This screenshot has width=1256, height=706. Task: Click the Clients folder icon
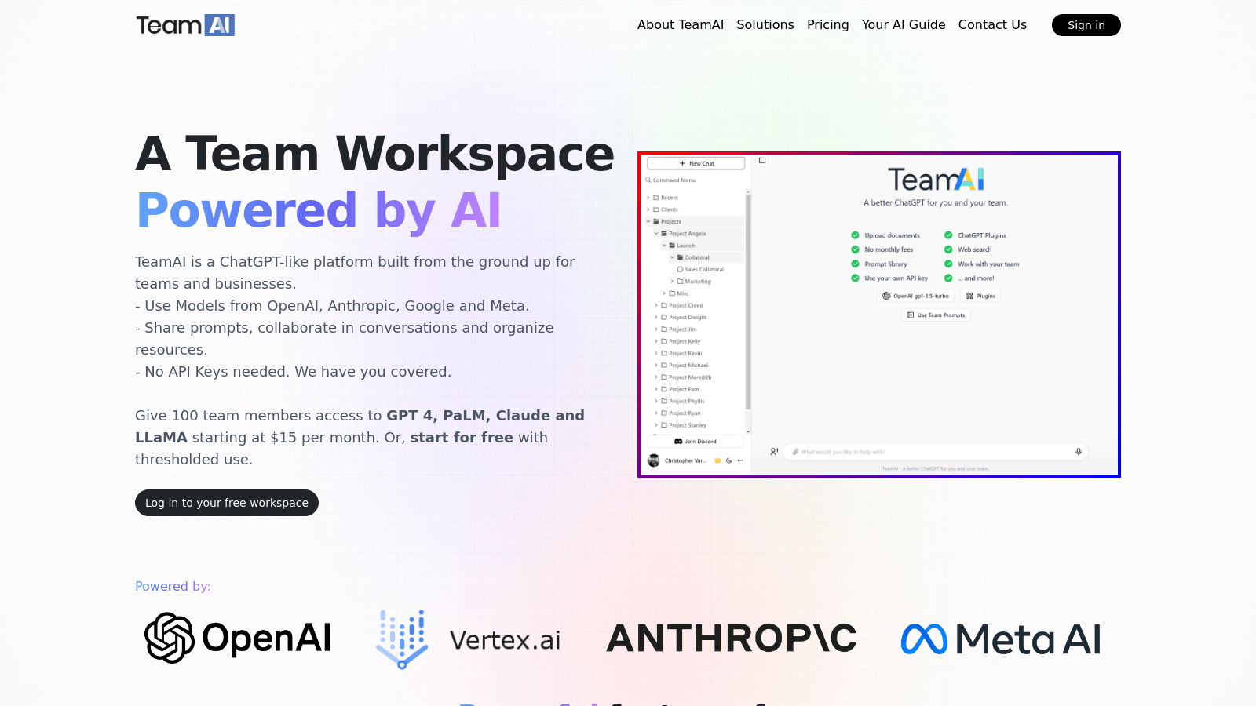coord(656,209)
